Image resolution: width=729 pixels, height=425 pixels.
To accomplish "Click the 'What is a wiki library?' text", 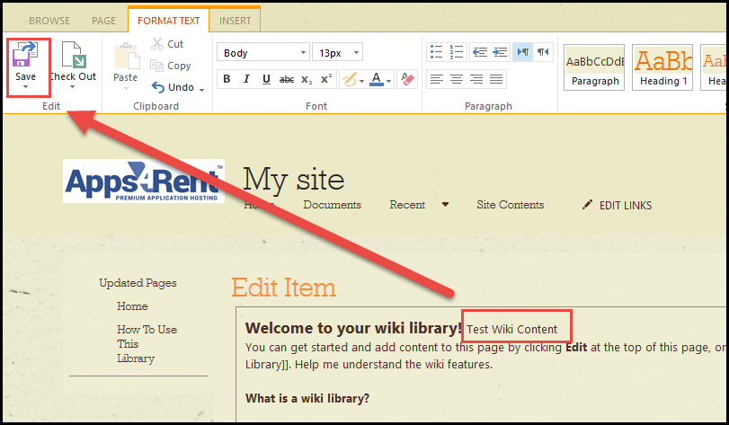I will (307, 399).
